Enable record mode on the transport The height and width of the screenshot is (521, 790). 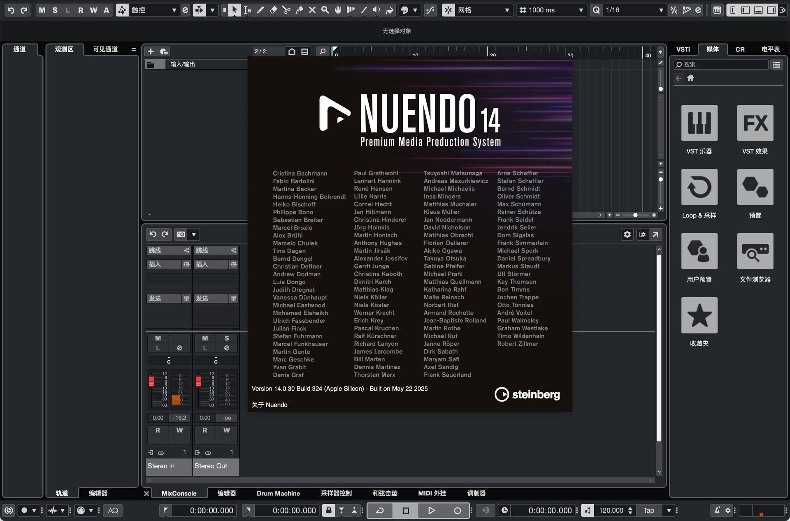coord(457,510)
